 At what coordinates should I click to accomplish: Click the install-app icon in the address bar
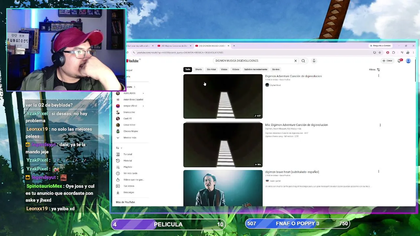click(x=374, y=52)
